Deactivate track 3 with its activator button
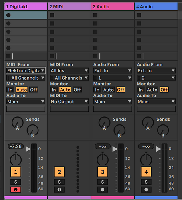This screenshot has width=182, height=200. tap(103, 172)
